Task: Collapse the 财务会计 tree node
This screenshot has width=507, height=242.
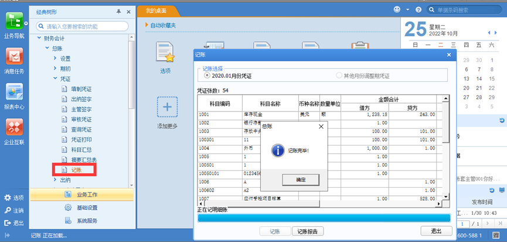Action: pyautogui.click(x=39, y=38)
